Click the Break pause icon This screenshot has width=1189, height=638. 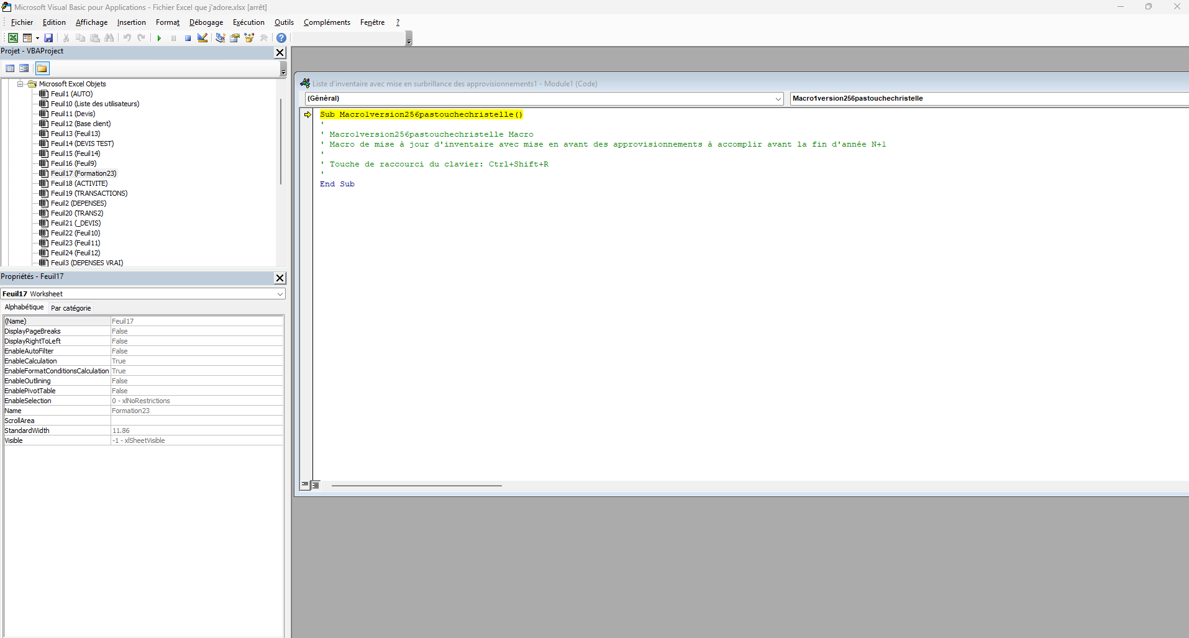click(x=173, y=37)
